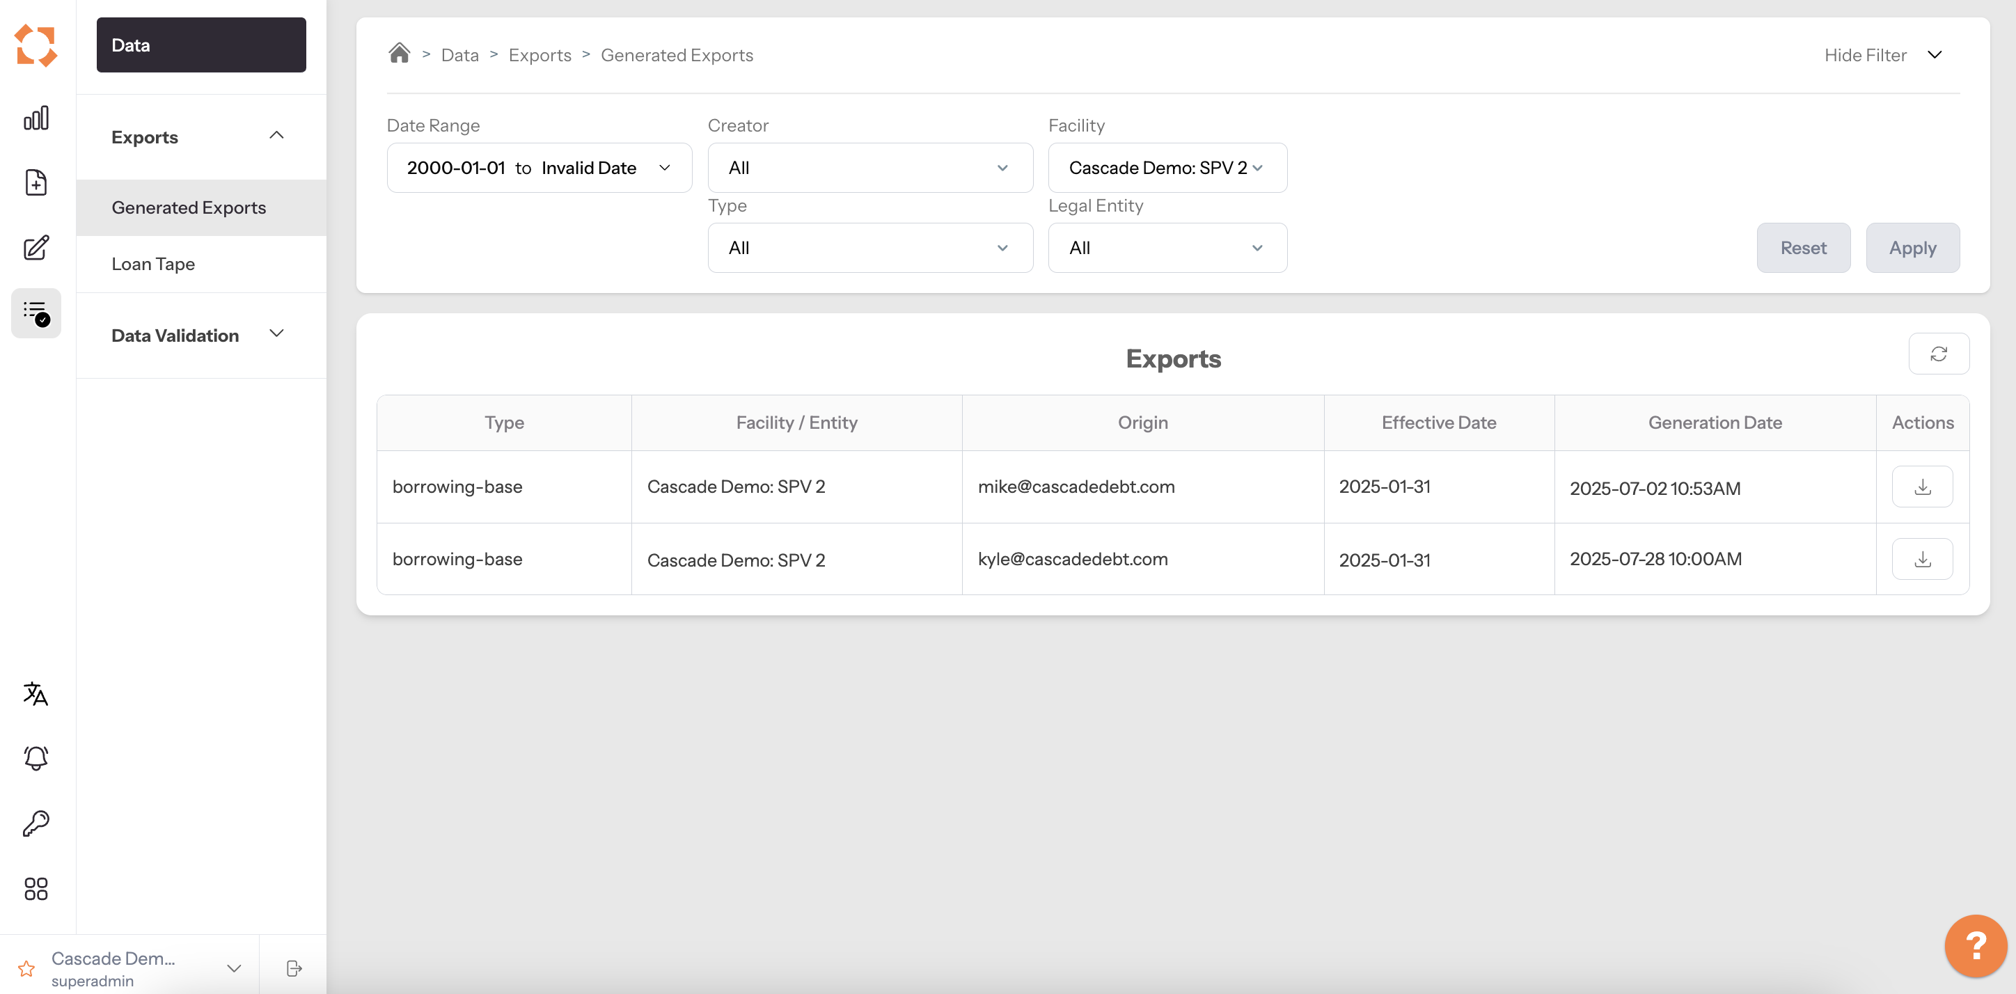This screenshot has width=2016, height=994.
Task: Click the logout icon
Action: click(x=294, y=968)
